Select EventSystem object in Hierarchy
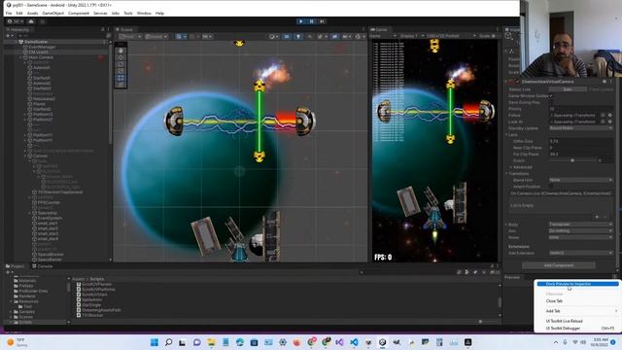 click(50, 218)
